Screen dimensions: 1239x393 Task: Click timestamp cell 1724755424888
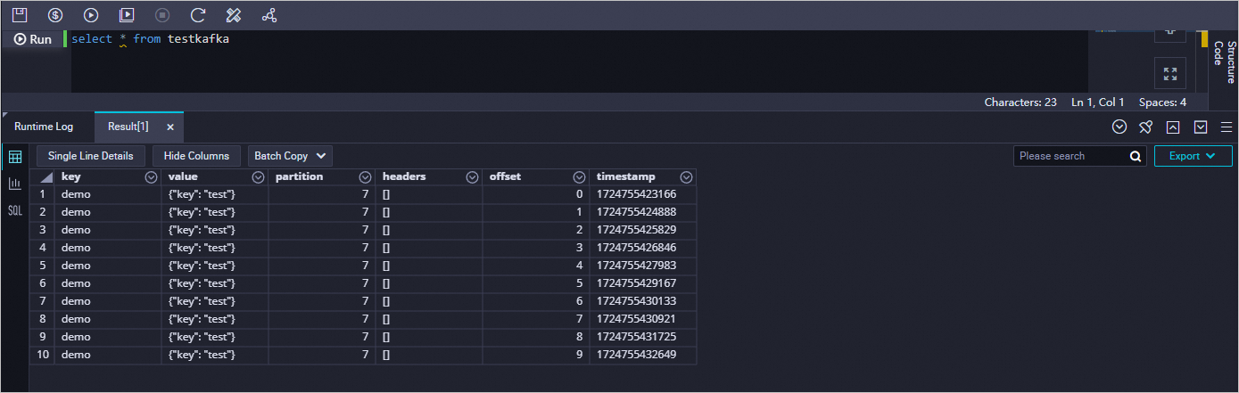(643, 212)
